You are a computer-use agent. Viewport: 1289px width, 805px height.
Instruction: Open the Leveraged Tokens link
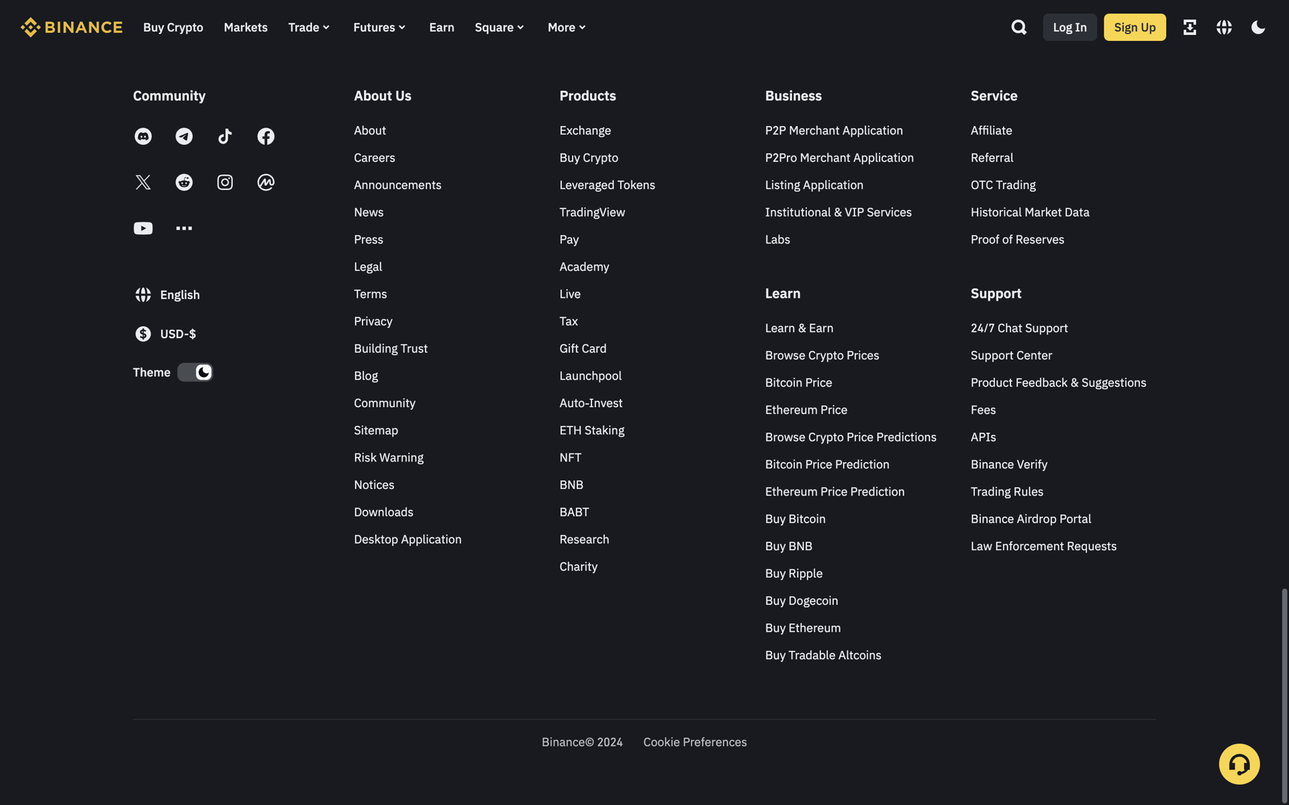[x=607, y=185]
